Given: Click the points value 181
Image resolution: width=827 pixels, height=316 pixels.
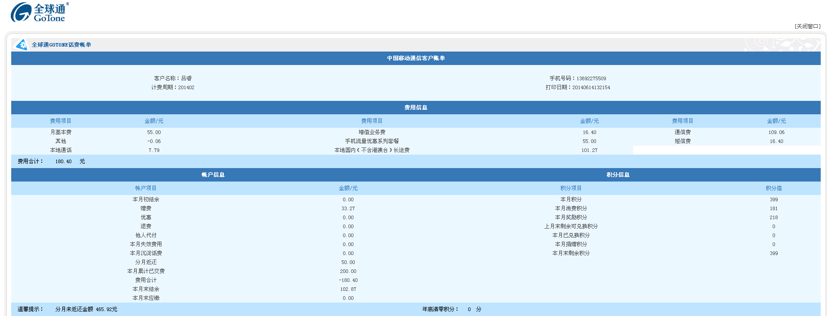Looking at the screenshot, I should [x=774, y=208].
